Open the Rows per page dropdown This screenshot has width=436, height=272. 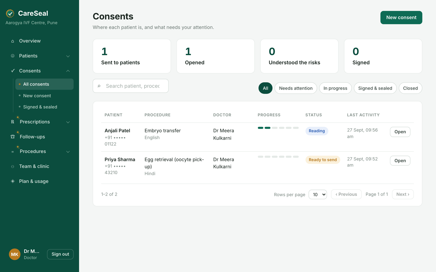318,194
